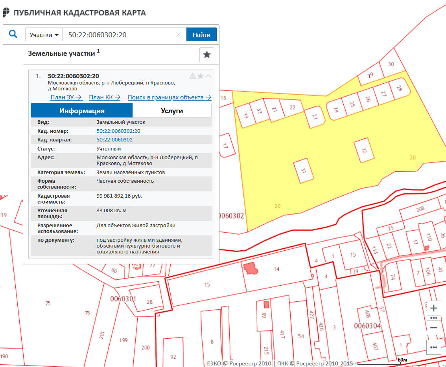The width and height of the screenshot is (446, 367).
Task: Click the warning triangle icon on result
Action: point(193,76)
